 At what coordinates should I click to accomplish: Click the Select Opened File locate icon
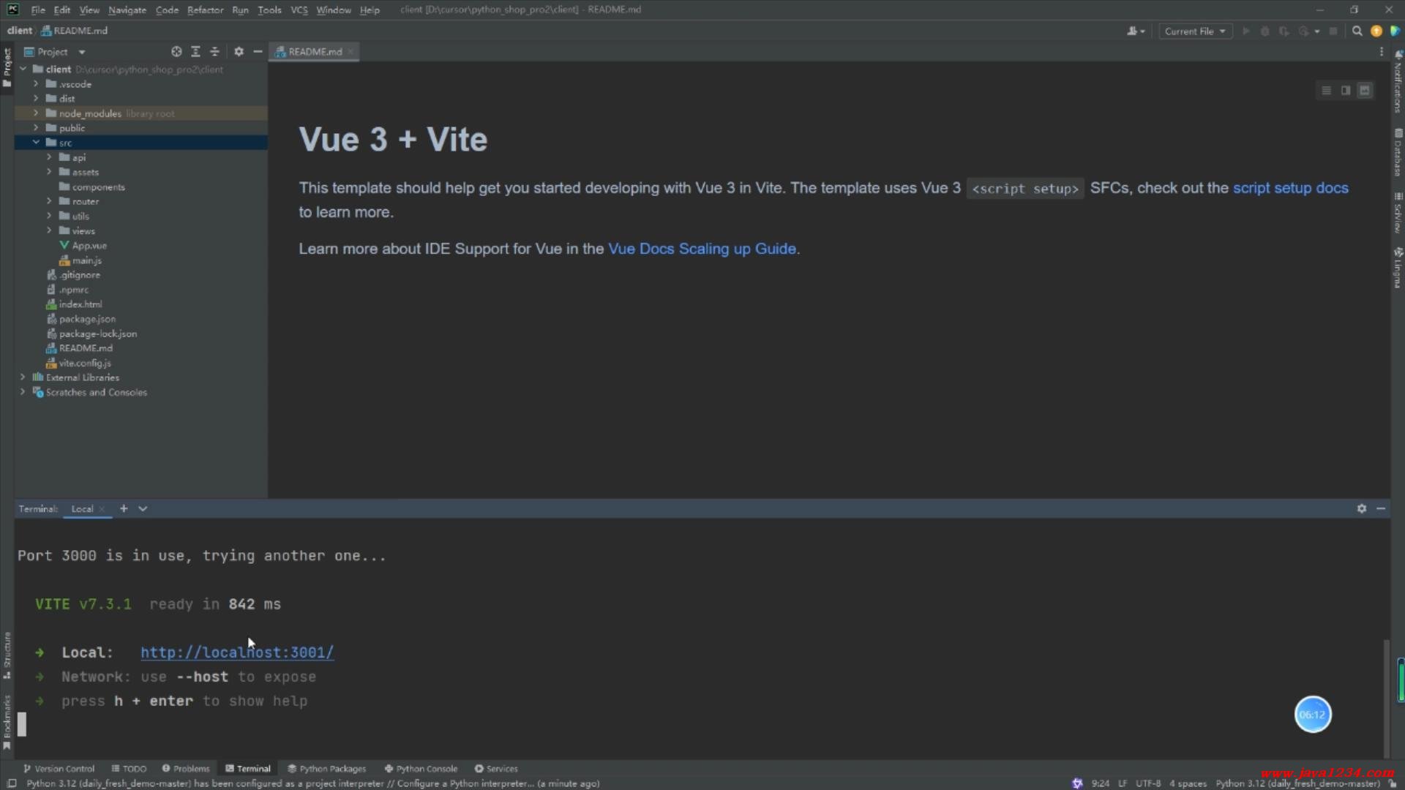pyautogui.click(x=176, y=52)
